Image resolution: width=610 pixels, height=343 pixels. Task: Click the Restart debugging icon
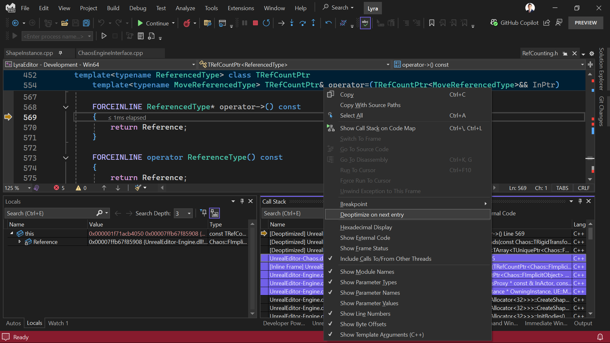[266, 23]
